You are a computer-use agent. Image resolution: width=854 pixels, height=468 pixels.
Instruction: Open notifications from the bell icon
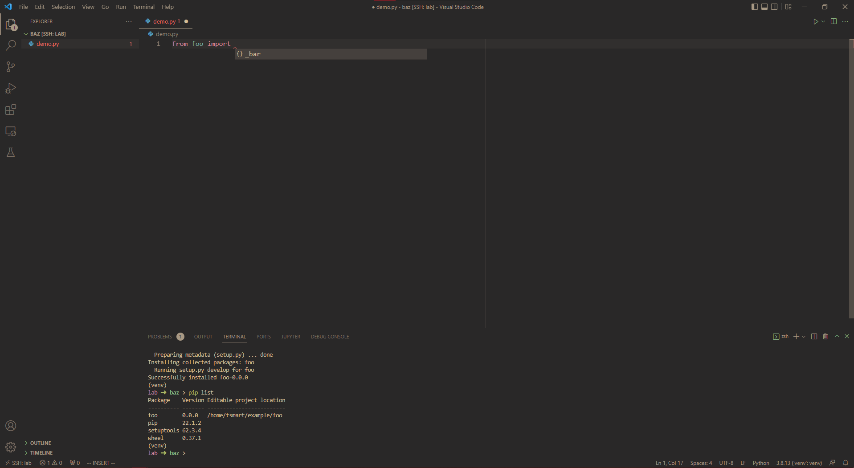[846, 463]
